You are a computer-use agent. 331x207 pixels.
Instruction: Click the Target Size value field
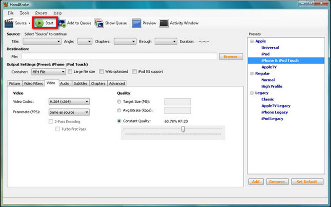(x=177, y=102)
